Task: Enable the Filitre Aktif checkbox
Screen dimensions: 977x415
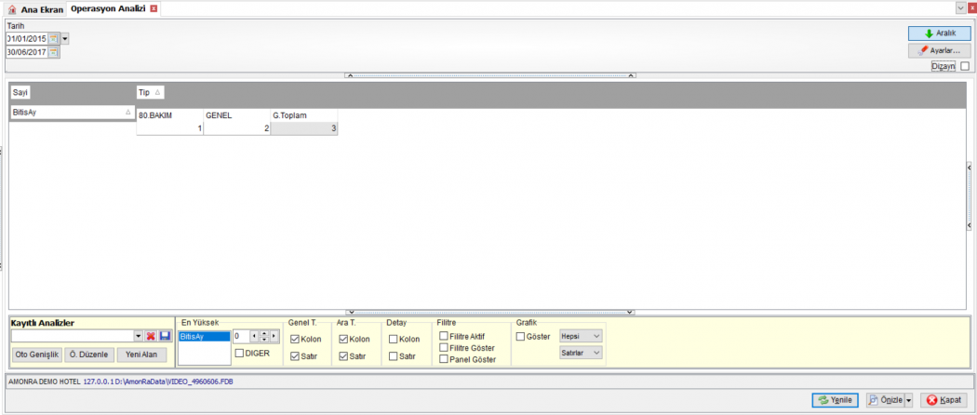Action: pos(444,336)
